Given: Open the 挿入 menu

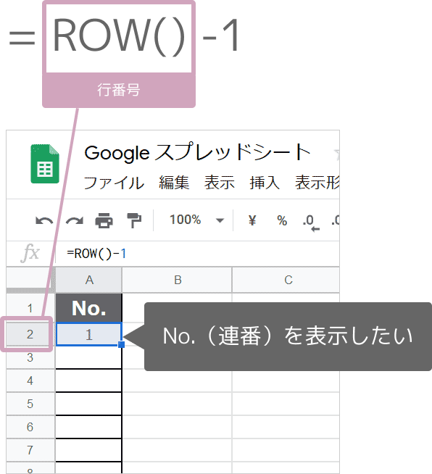Looking at the screenshot, I should (265, 183).
